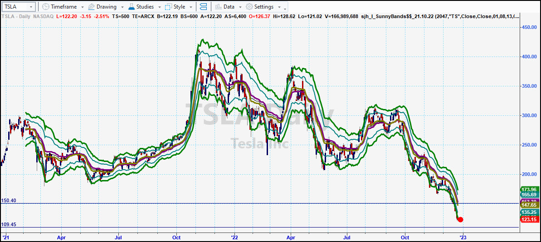Select the red 123.15 price tag
Viewport: 541px width, 242px height.
click(x=530, y=219)
